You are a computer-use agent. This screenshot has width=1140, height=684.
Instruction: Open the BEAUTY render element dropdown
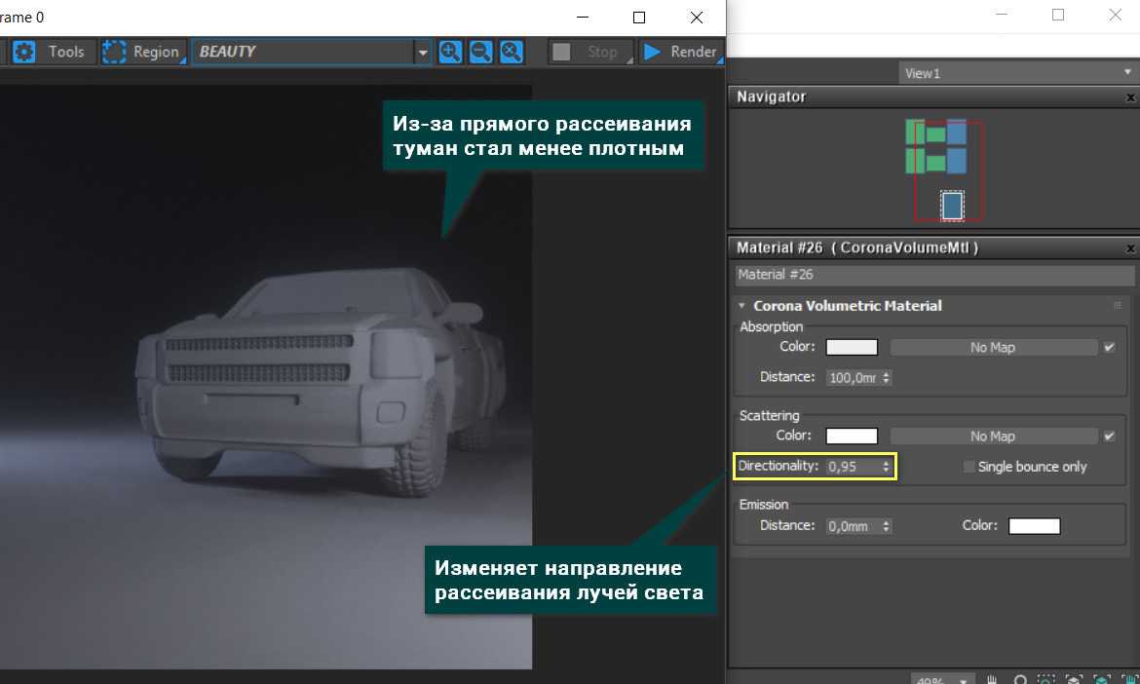coord(422,53)
